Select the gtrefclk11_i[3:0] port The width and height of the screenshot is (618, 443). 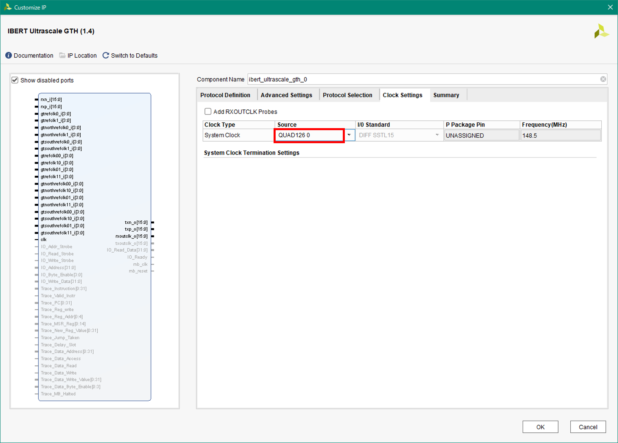click(x=57, y=177)
